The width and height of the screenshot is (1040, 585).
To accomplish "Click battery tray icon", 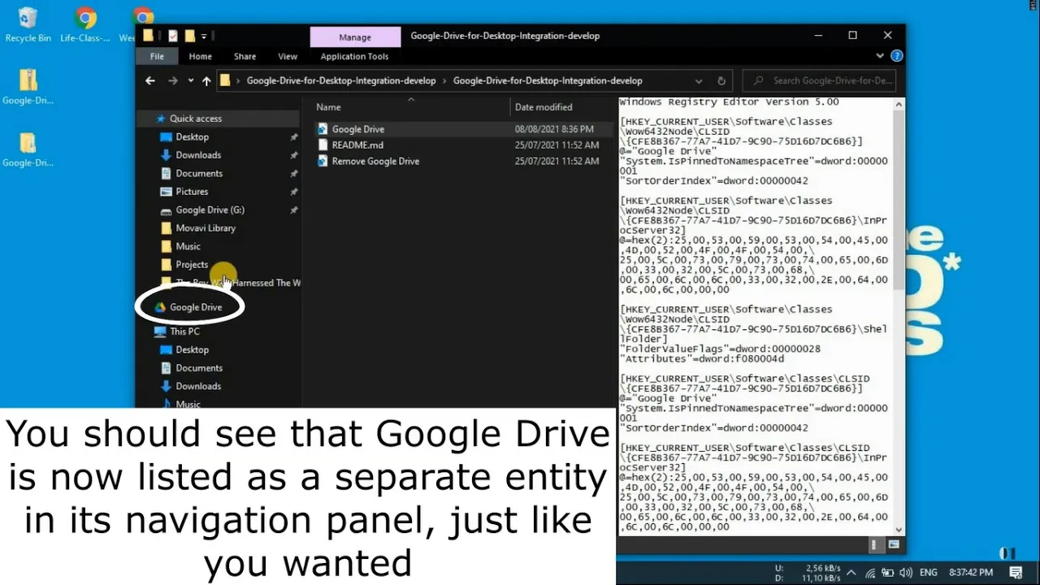I will (x=888, y=573).
